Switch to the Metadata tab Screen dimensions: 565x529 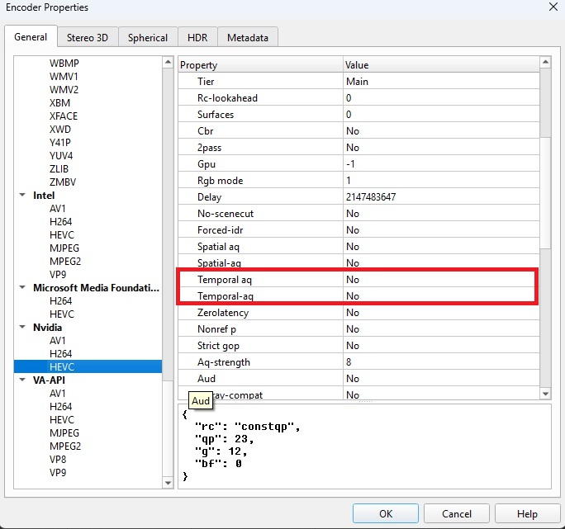248,37
